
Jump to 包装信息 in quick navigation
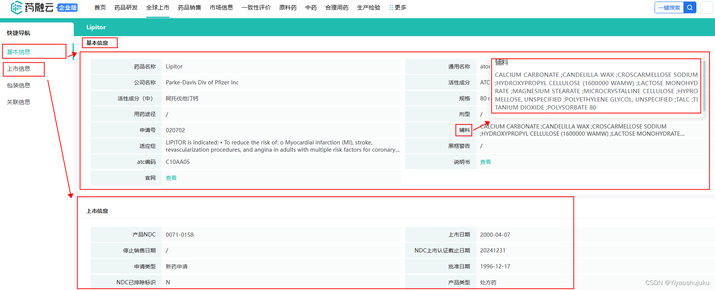[19, 86]
